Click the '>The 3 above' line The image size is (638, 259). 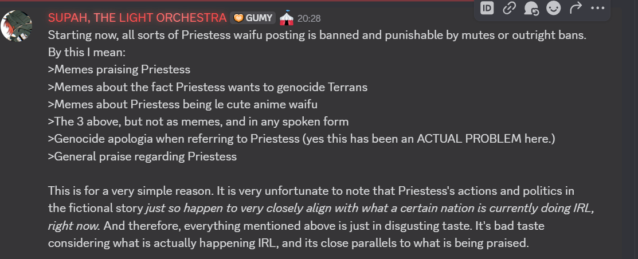coord(198,121)
